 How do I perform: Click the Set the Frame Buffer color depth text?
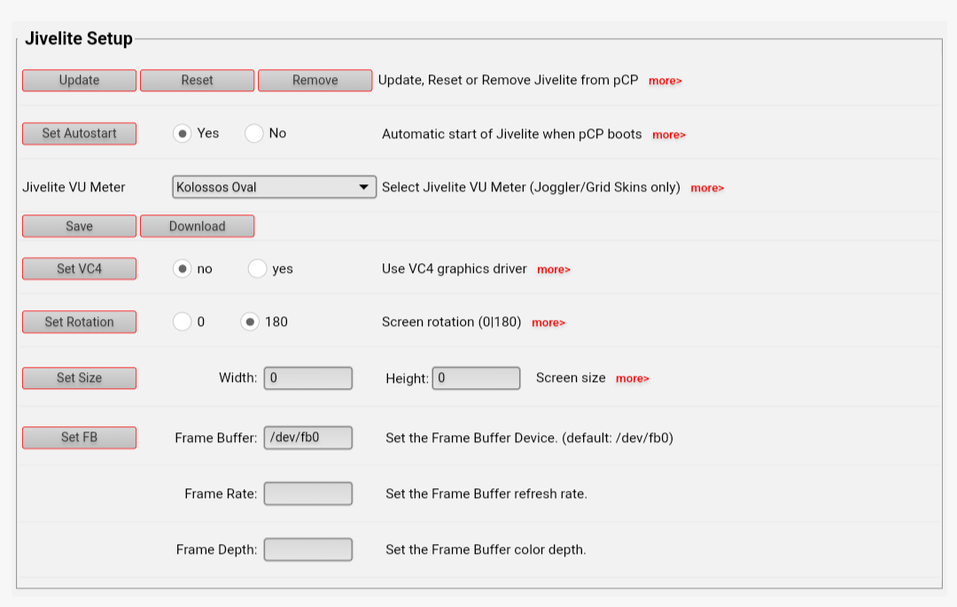486,549
